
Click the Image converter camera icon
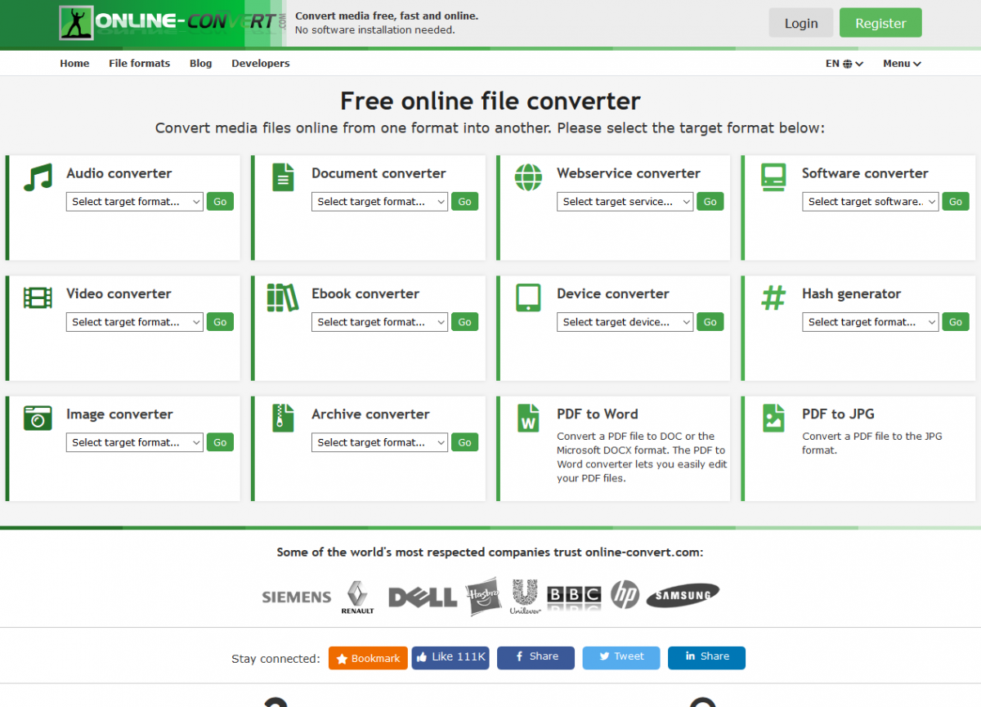pos(38,418)
